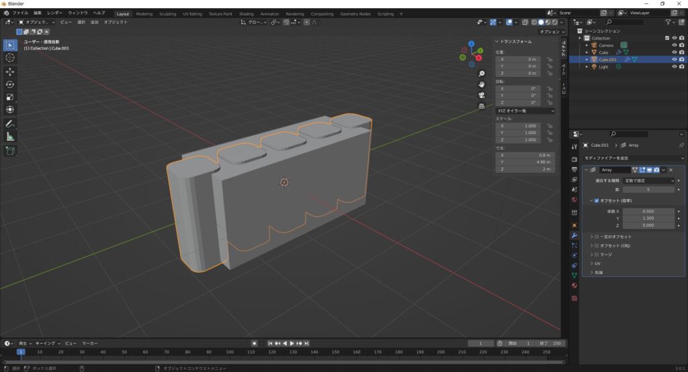Select the Rotate tool in the viewport toolbar
Image resolution: width=688 pixels, height=372 pixels.
click(x=10, y=84)
